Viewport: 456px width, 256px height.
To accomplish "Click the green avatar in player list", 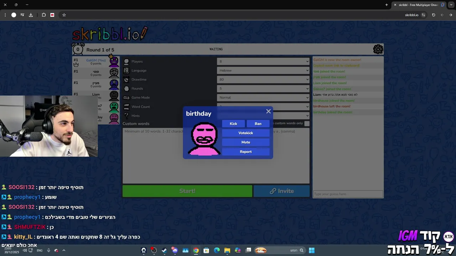I will (x=114, y=107).
